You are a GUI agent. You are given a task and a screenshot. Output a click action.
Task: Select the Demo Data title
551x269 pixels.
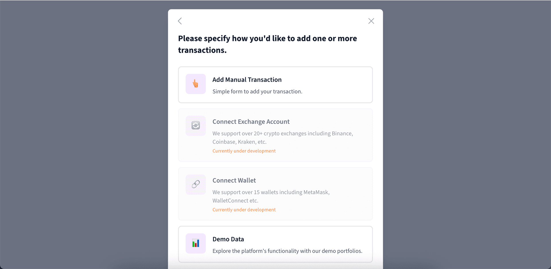[228, 239]
